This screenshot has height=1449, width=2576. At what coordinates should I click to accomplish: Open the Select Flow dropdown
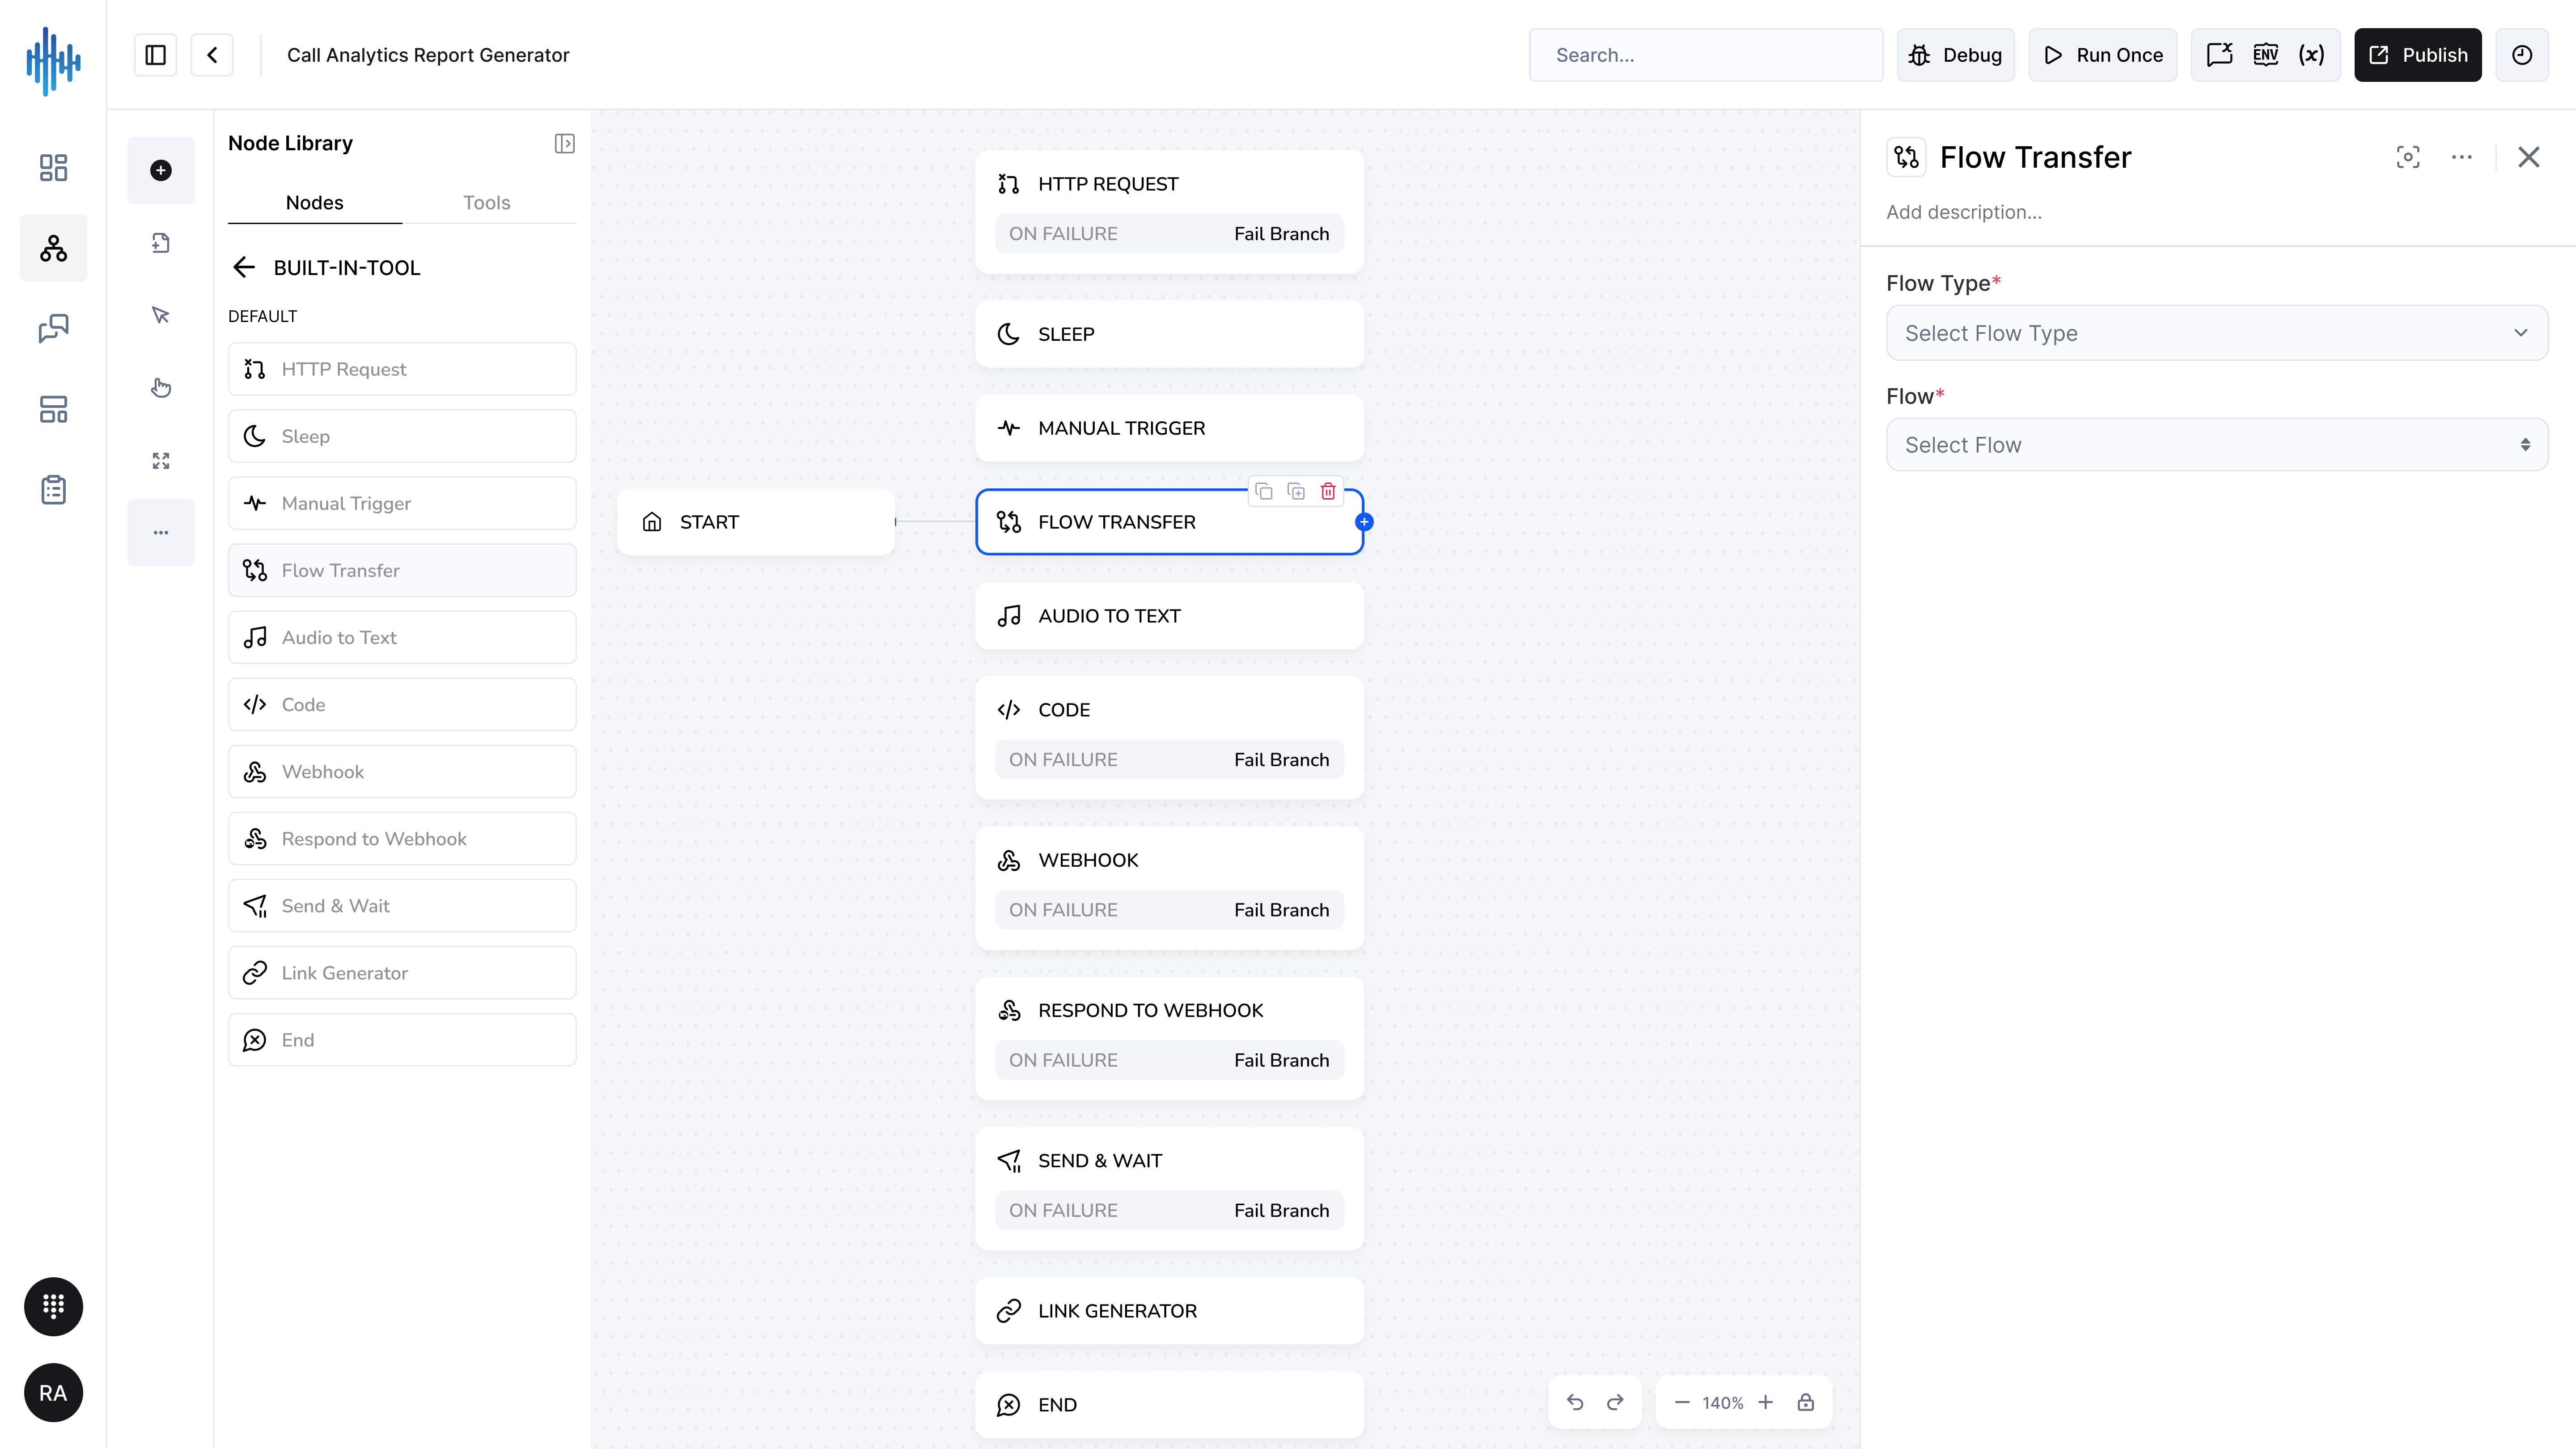coord(2217,445)
